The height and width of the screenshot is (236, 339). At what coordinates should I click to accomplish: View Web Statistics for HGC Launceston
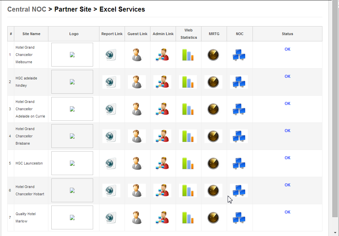click(x=188, y=164)
